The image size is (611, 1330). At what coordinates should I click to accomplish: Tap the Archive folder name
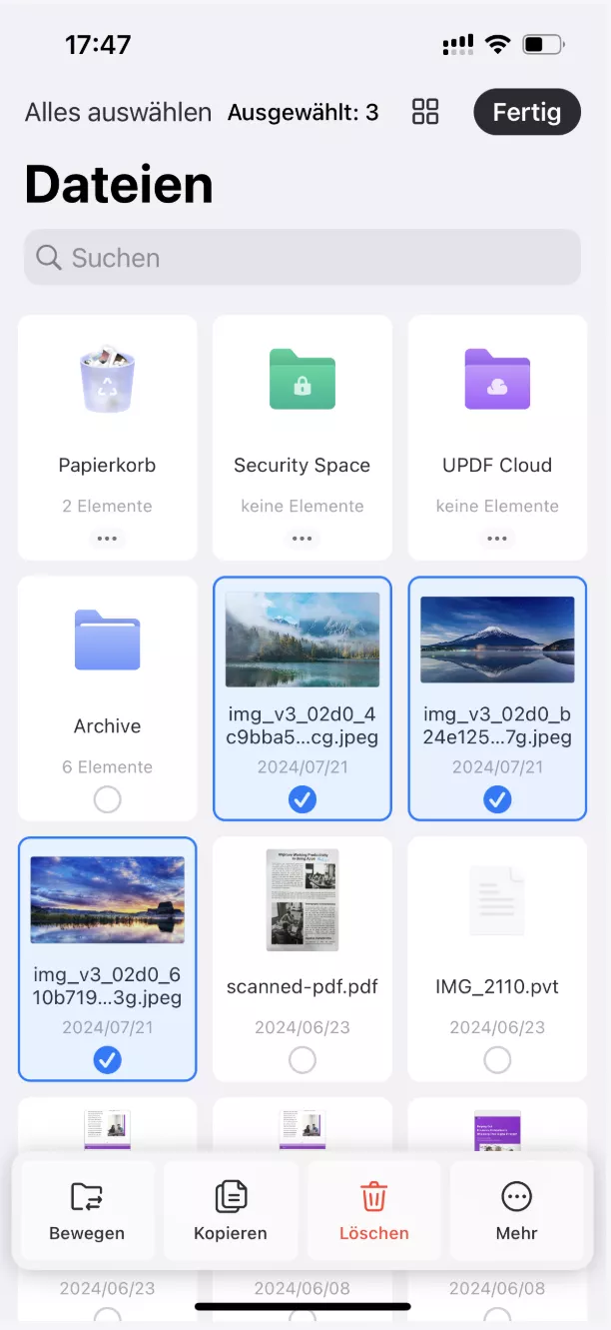tap(107, 726)
